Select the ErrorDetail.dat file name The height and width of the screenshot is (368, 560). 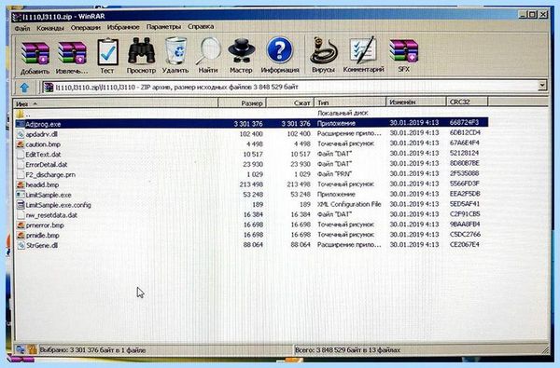(47, 165)
